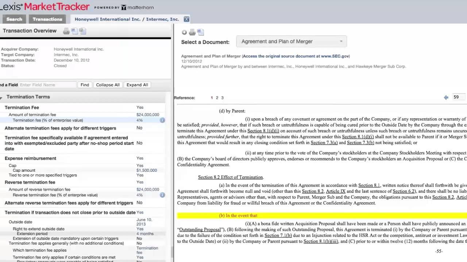The height and width of the screenshot is (262, 467).
Task: Select Reverse termination fee row
Action: (x=83, y=182)
